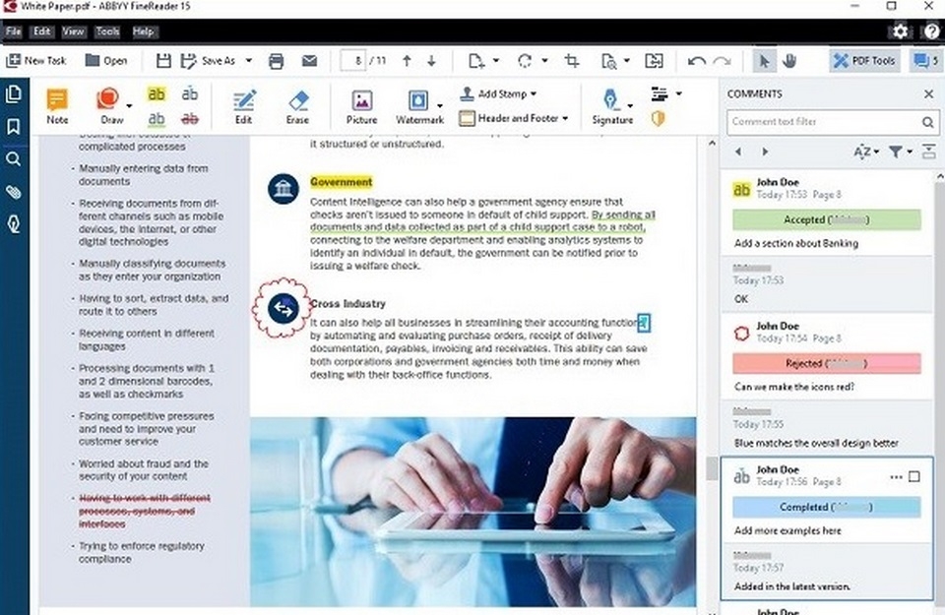Image resolution: width=945 pixels, height=615 pixels.
Task: Go to next page with down arrow
Action: [x=431, y=61]
